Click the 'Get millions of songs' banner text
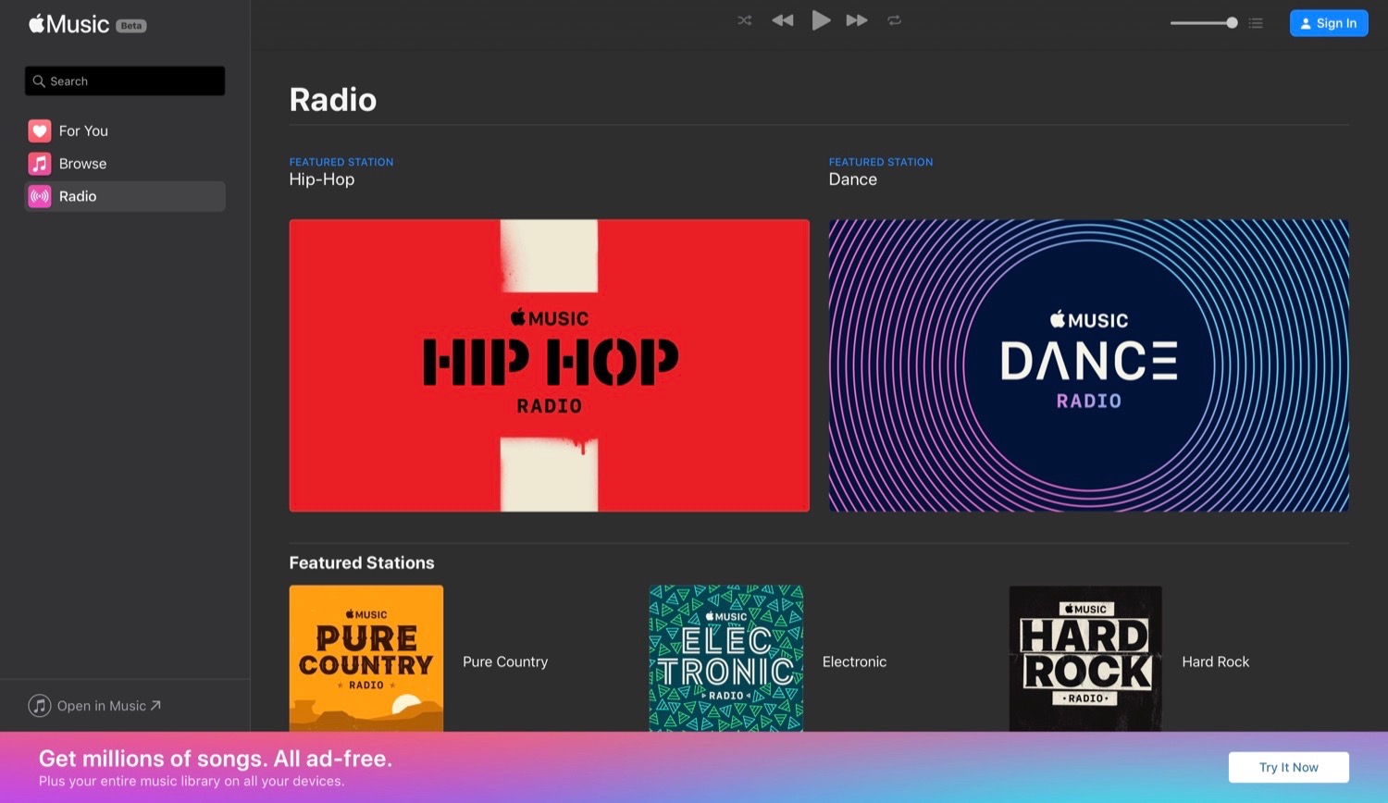The height and width of the screenshot is (803, 1388). click(x=216, y=759)
